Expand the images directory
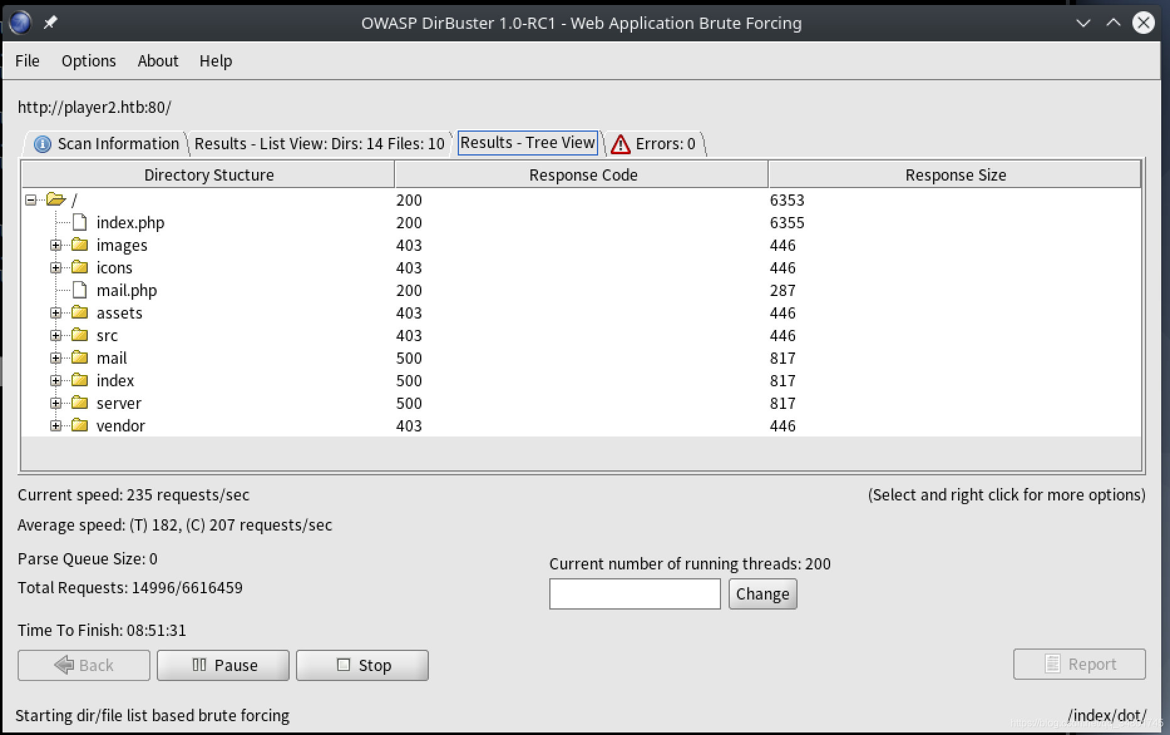 point(56,245)
